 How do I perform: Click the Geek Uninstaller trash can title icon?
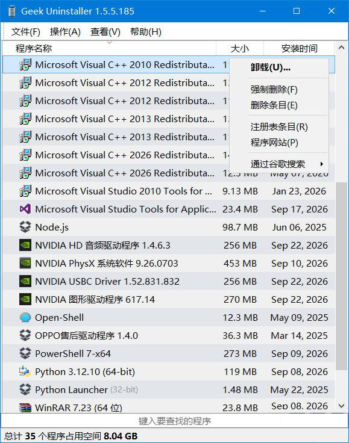(x=11, y=11)
